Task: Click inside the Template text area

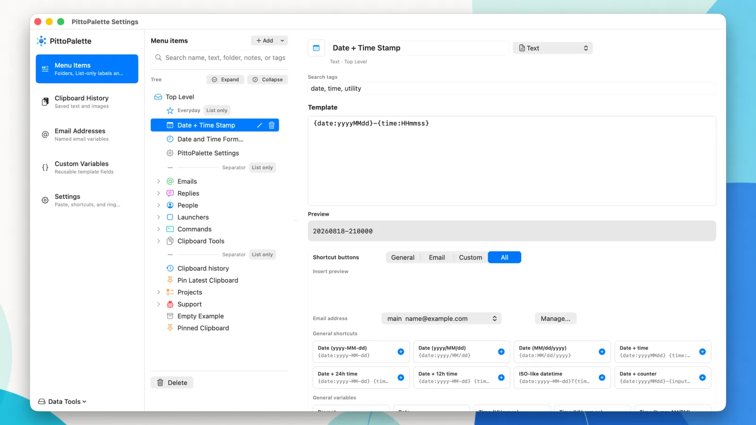Action: [x=512, y=161]
